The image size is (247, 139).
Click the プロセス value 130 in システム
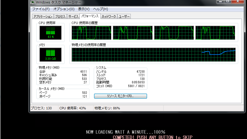tap(142, 79)
